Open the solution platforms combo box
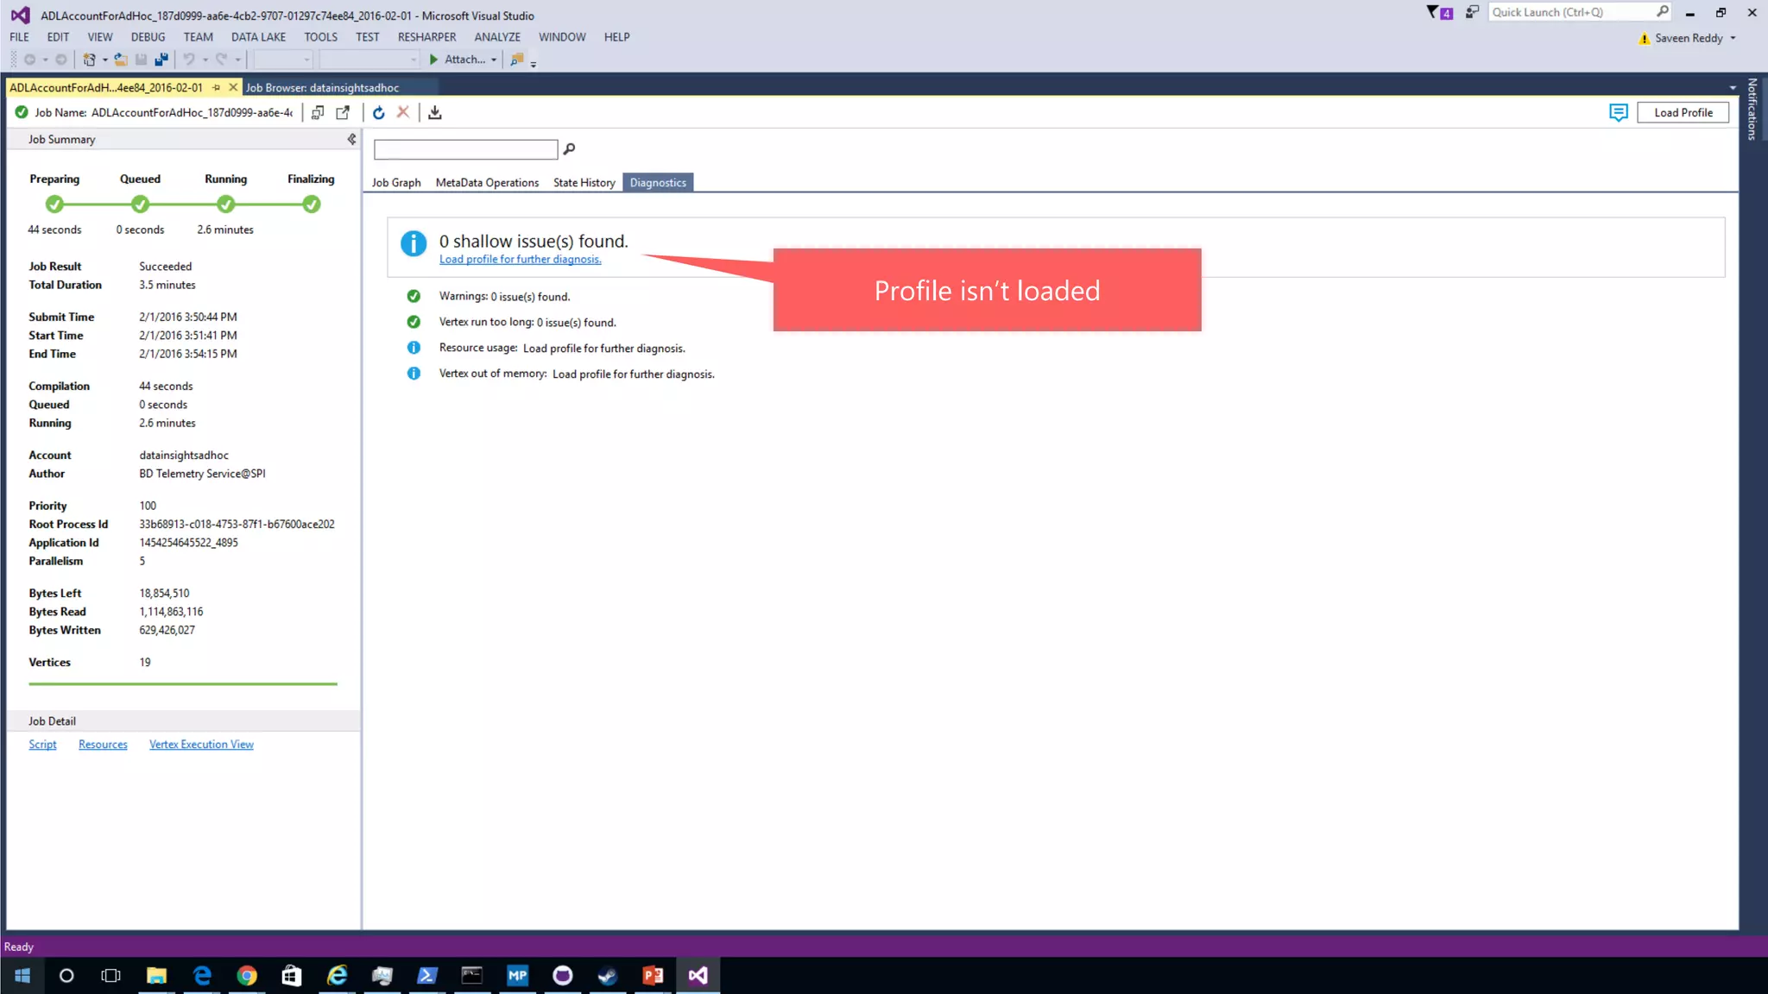Screen dimensions: 1768x994 coord(369,60)
